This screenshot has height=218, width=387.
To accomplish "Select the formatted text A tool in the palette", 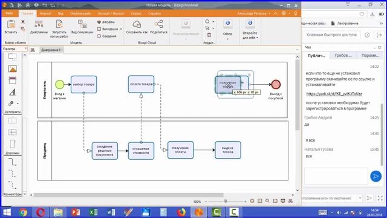I will (12, 92).
